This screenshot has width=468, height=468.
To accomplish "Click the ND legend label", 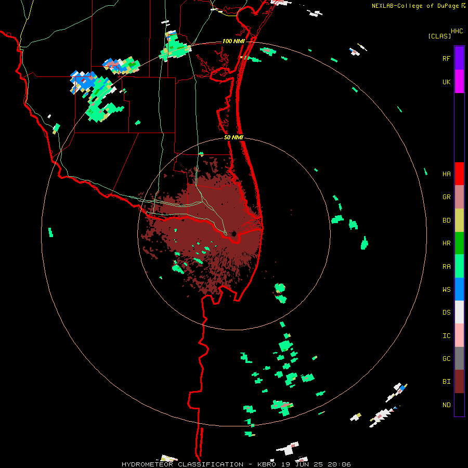I will coord(446,405).
